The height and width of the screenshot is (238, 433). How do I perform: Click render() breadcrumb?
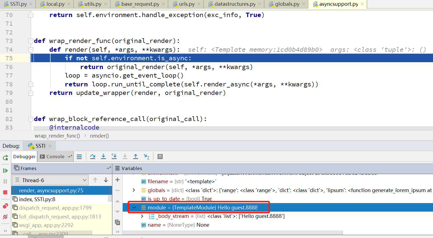(99, 136)
